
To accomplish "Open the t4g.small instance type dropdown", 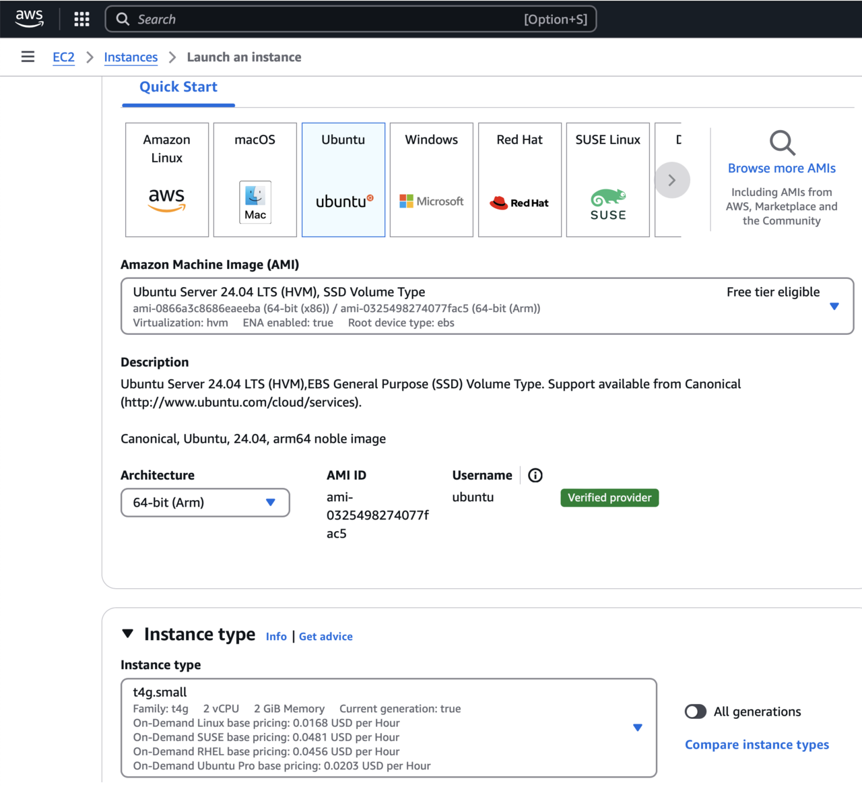I will point(389,728).
